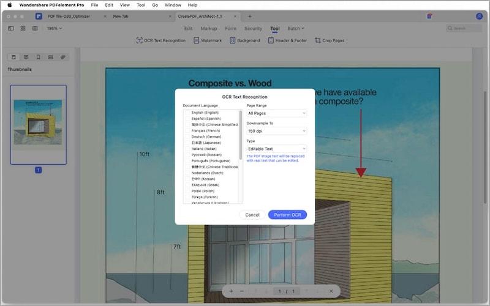The height and width of the screenshot is (306, 490).
Task: Close the floating page navigation bar
Action: click(331, 291)
